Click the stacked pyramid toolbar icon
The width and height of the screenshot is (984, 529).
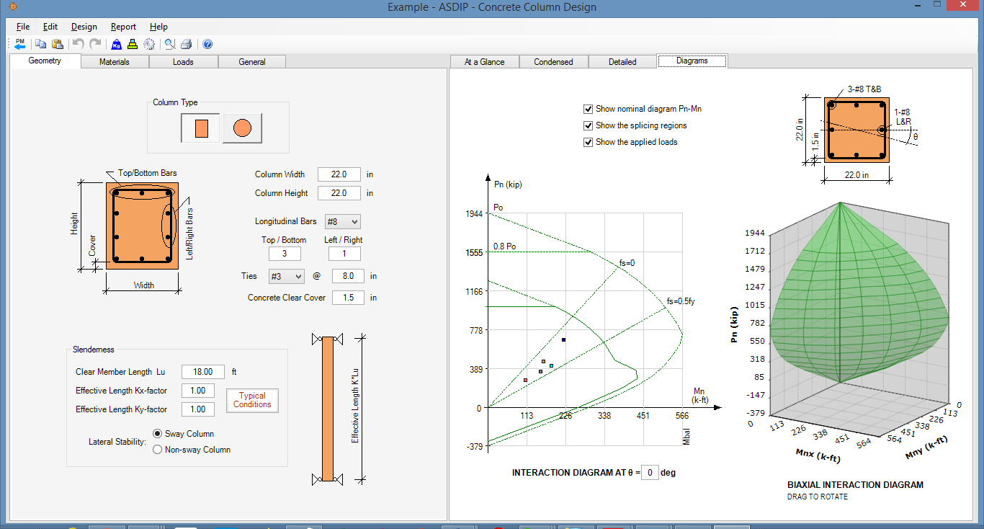tap(133, 44)
